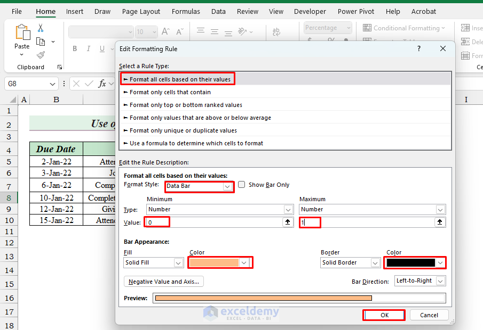This screenshot has height=330, width=483.
Task: Open the font size dropdown
Action: pyautogui.click(x=154, y=31)
